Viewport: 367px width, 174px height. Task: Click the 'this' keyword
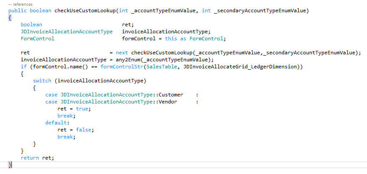tap(171, 39)
